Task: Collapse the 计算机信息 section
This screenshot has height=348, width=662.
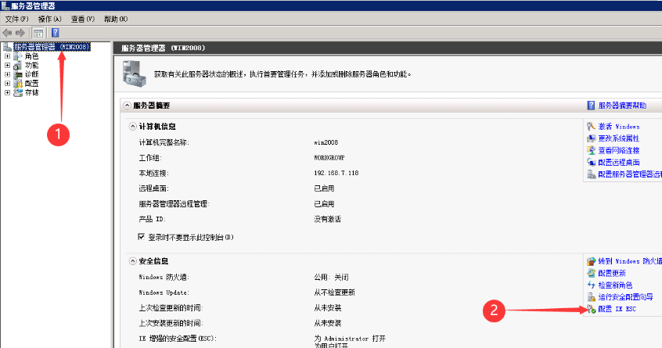Action: click(132, 127)
